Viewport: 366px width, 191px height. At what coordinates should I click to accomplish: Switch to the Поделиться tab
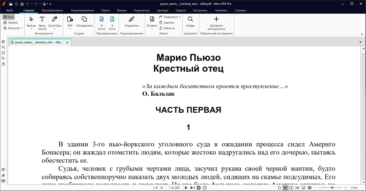[142, 10]
